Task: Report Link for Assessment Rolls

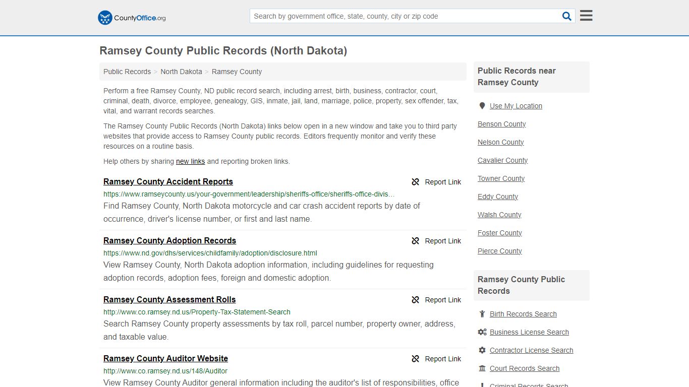Action: coord(443,300)
